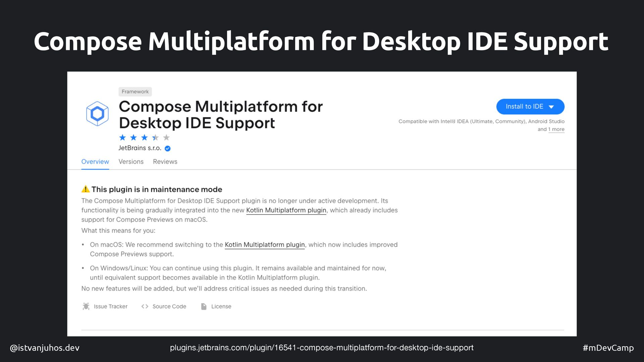The width and height of the screenshot is (644, 362).
Task: Click the maintenance mode warning icon
Action: point(86,189)
